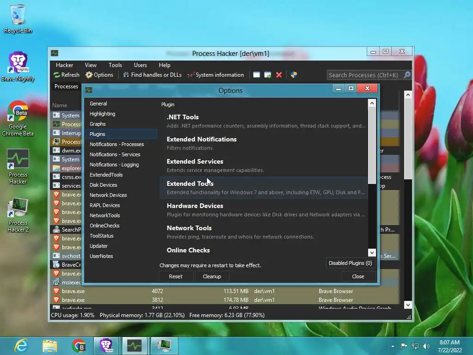Screen dimensions: 473x355
Task: Open the View menu
Action: pos(91,65)
